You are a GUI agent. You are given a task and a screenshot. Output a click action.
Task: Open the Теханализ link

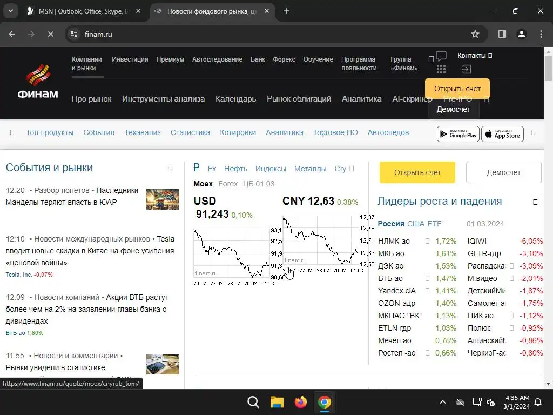(143, 133)
